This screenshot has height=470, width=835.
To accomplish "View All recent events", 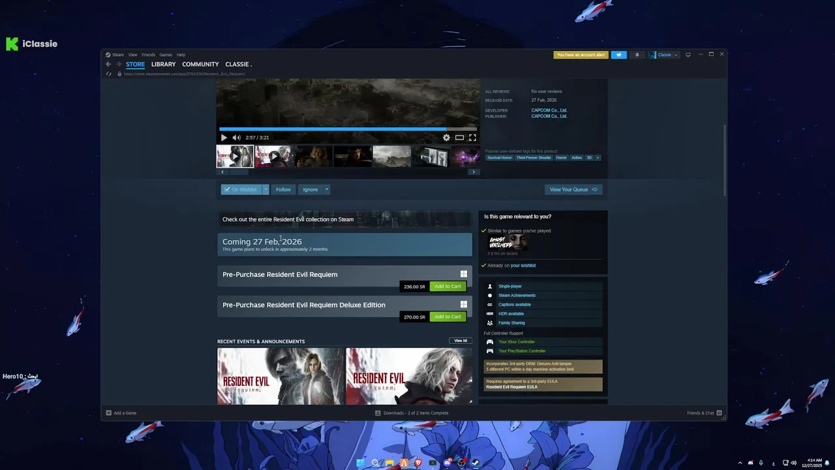I will tap(461, 341).
